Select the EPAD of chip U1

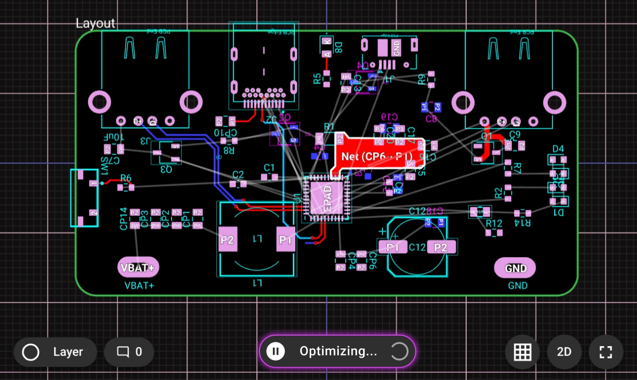[x=327, y=198]
